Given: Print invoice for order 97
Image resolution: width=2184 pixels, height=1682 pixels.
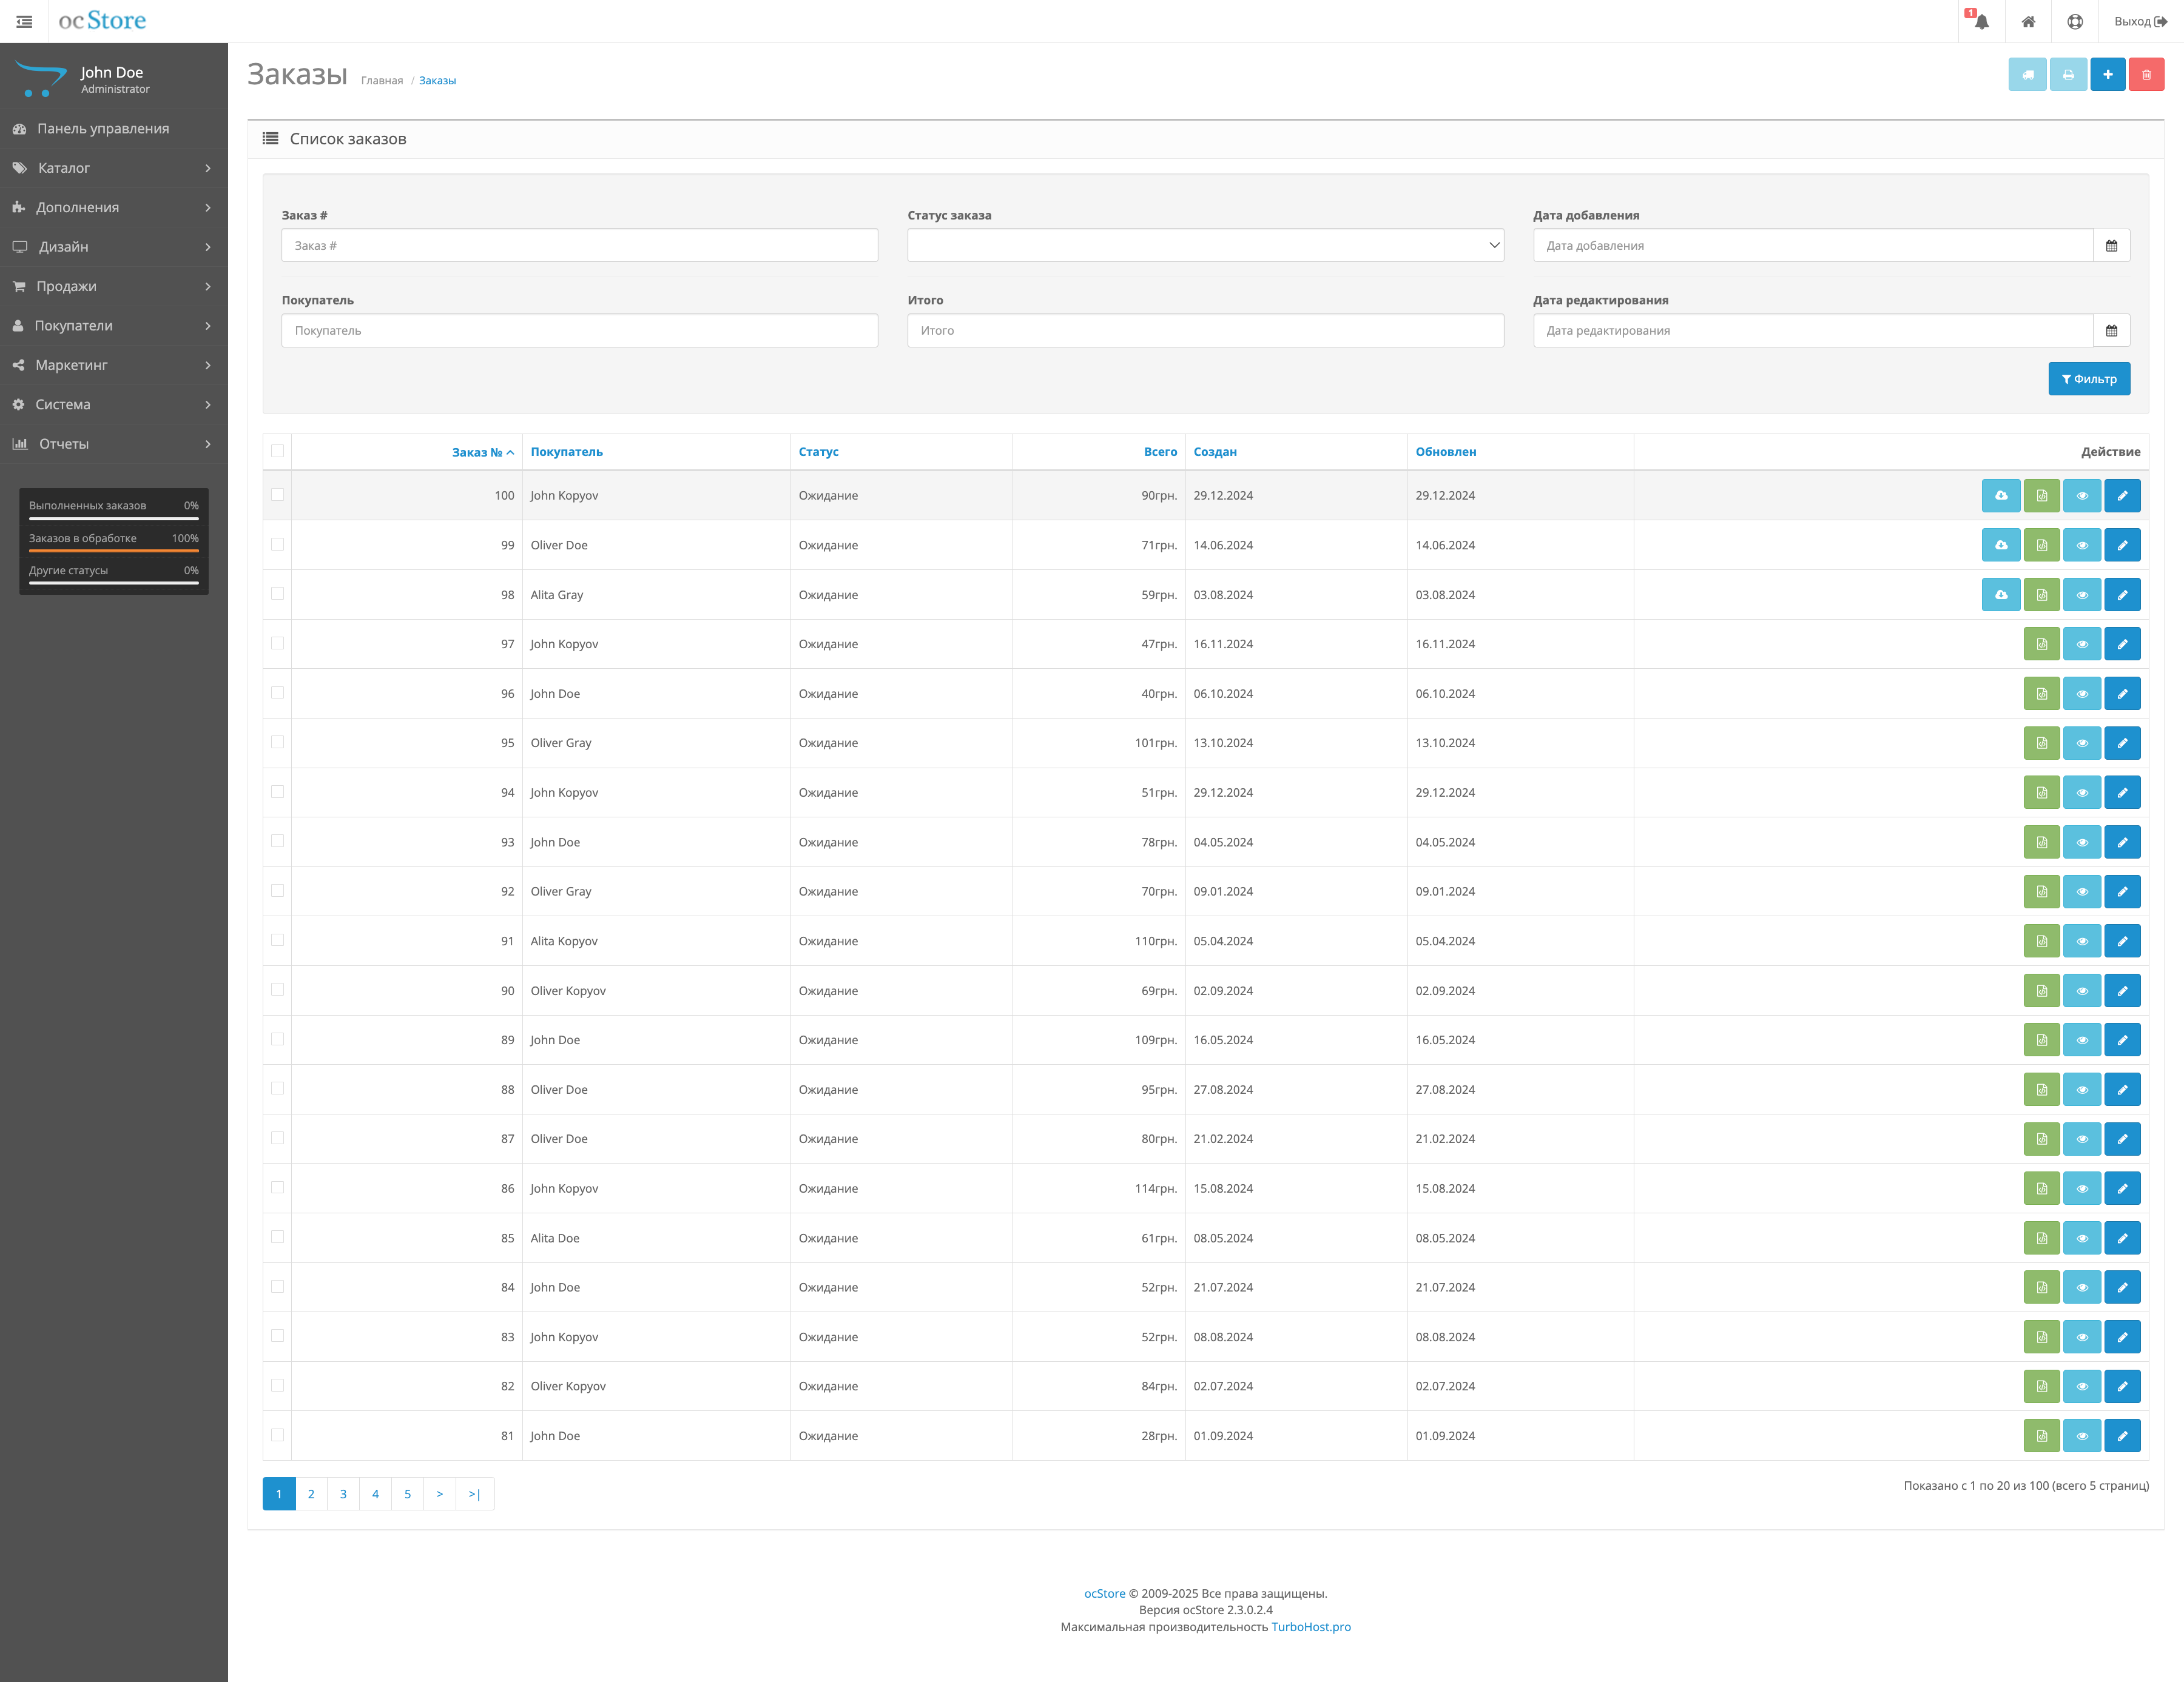Looking at the screenshot, I should (2041, 643).
